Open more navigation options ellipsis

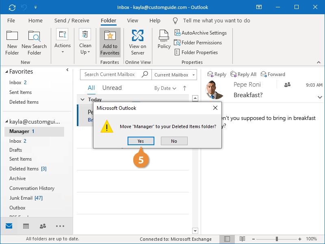pyautogui.click(x=60, y=226)
